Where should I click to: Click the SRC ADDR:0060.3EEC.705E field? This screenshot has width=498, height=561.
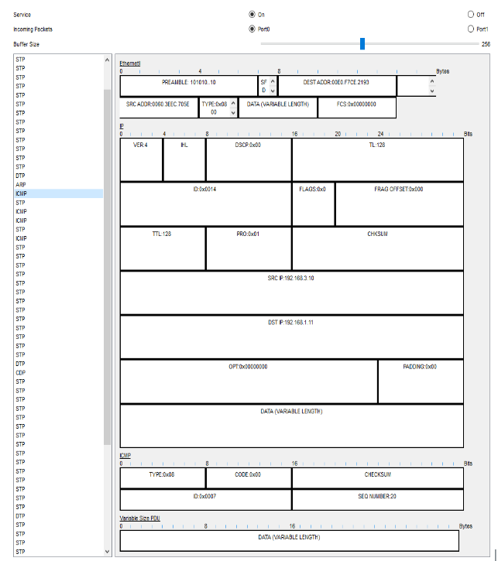(x=159, y=108)
